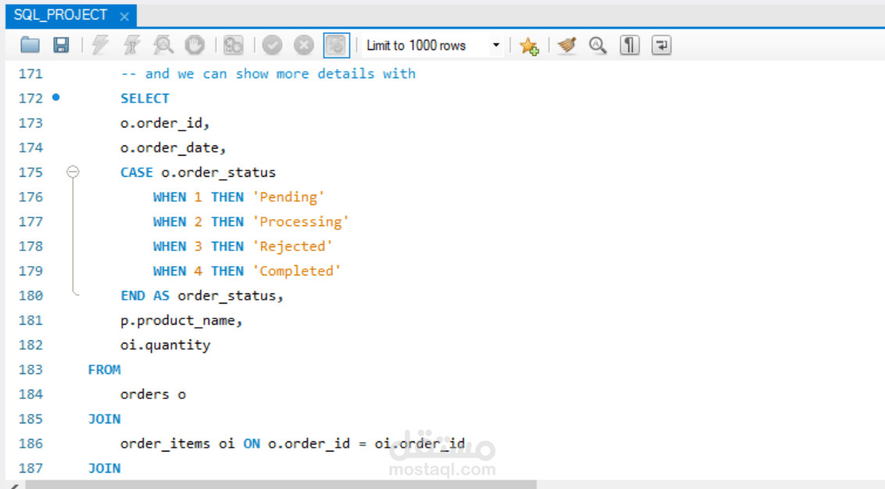Save snippet to favorites star icon
This screenshot has height=489, width=885.
pos(528,45)
